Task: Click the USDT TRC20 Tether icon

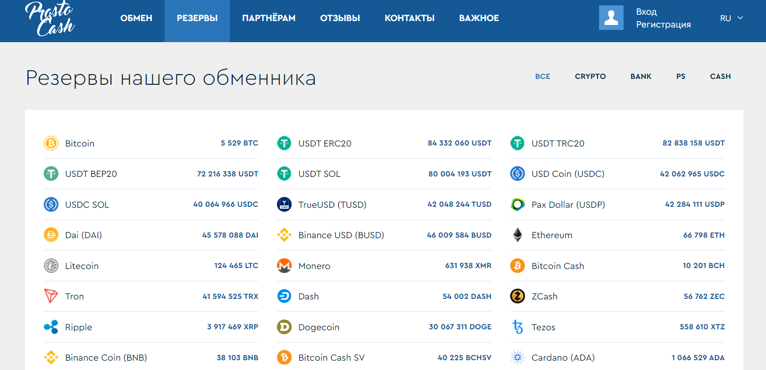Action: [518, 143]
